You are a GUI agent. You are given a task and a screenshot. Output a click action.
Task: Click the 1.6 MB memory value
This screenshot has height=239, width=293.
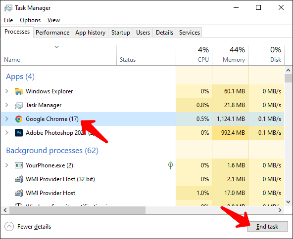tap(236, 165)
